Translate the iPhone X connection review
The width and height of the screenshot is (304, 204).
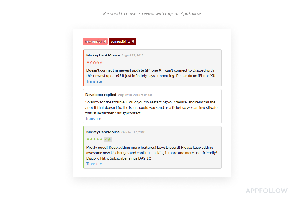[94, 81]
